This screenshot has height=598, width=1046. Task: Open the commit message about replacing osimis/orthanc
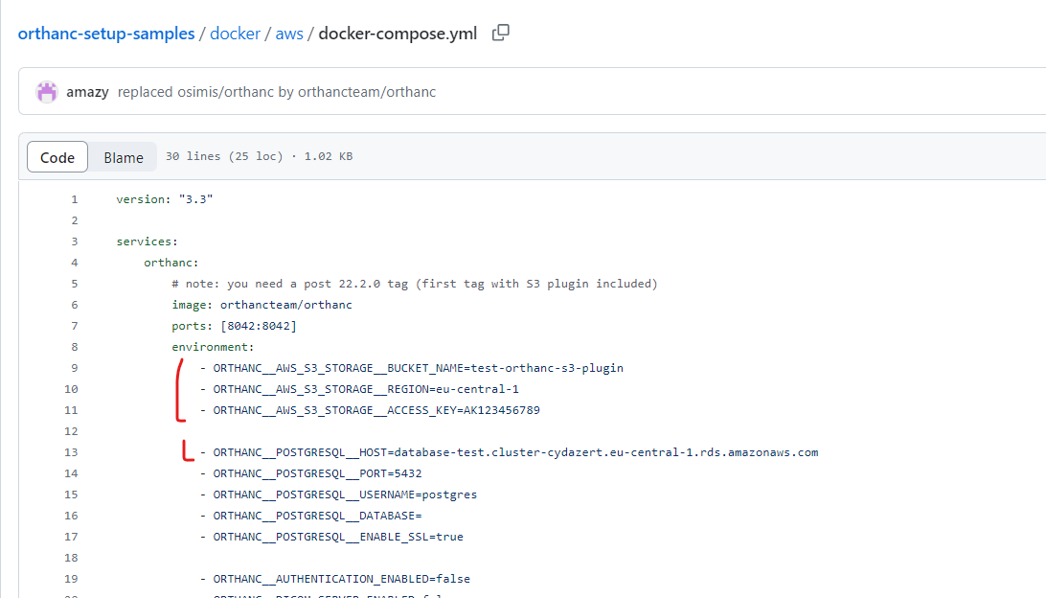tap(277, 91)
